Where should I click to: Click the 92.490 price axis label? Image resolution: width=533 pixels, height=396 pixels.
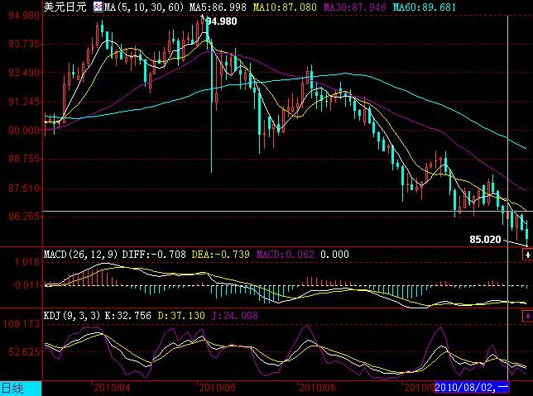24,73
